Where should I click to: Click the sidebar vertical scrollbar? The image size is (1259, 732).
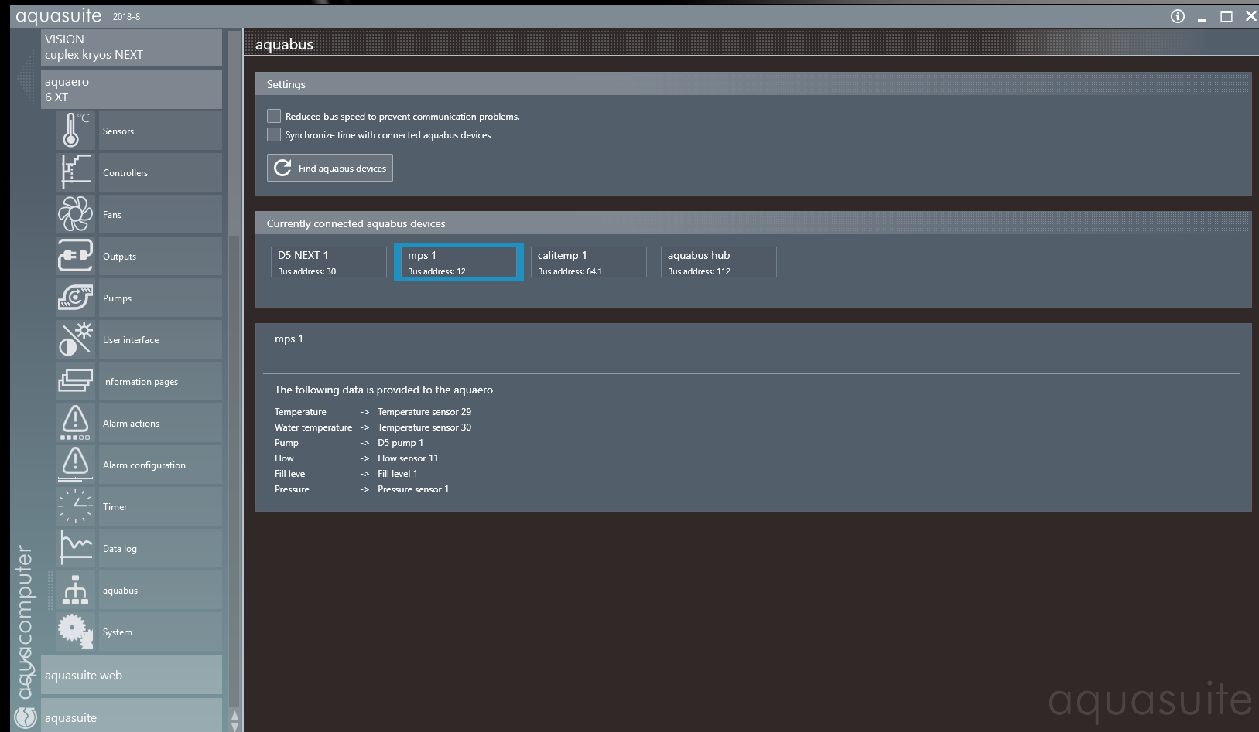pyautogui.click(x=234, y=386)
